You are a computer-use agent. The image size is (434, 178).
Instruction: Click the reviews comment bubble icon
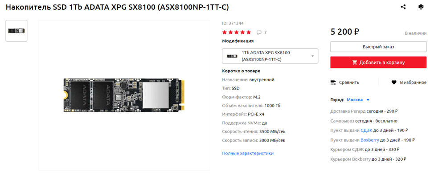[259, 32]
